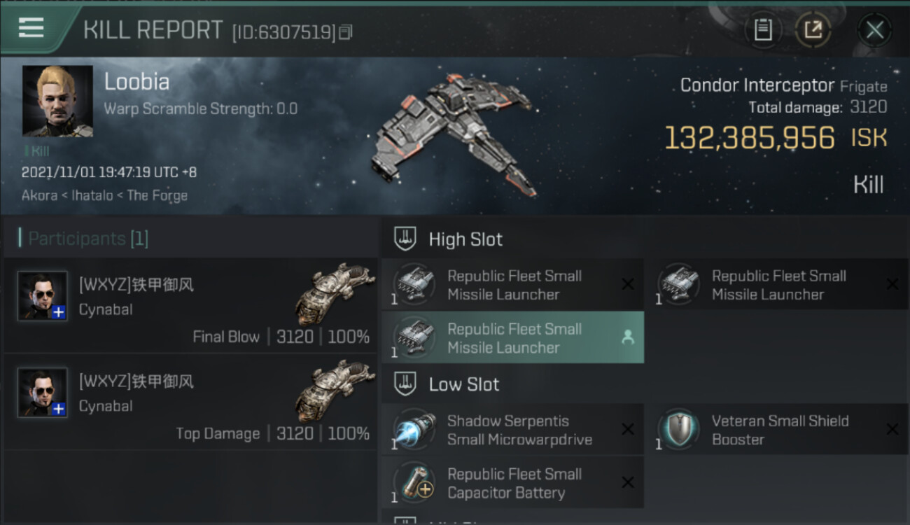910x525 pixels.
Task: Select the High Slot section header
Action: [465, 239]
